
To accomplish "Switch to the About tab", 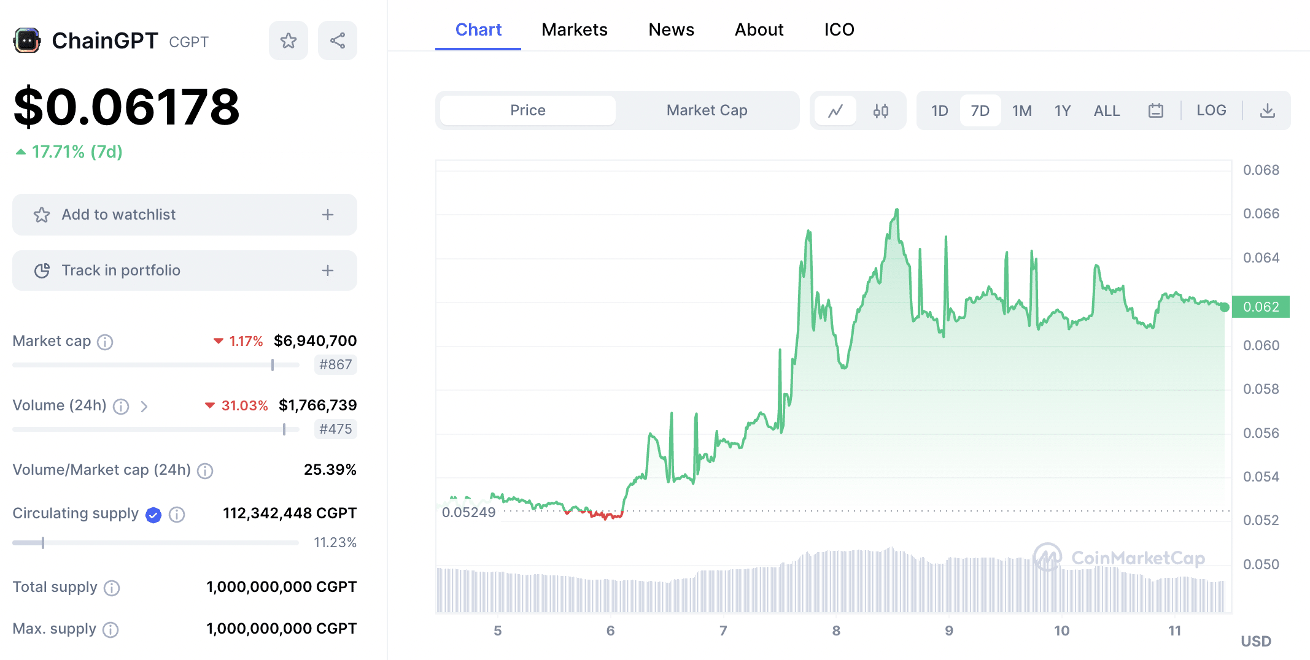I will coord(759,29).
